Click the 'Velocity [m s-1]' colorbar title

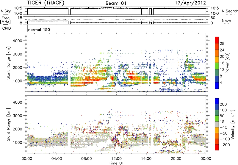(x=233, y=124)
